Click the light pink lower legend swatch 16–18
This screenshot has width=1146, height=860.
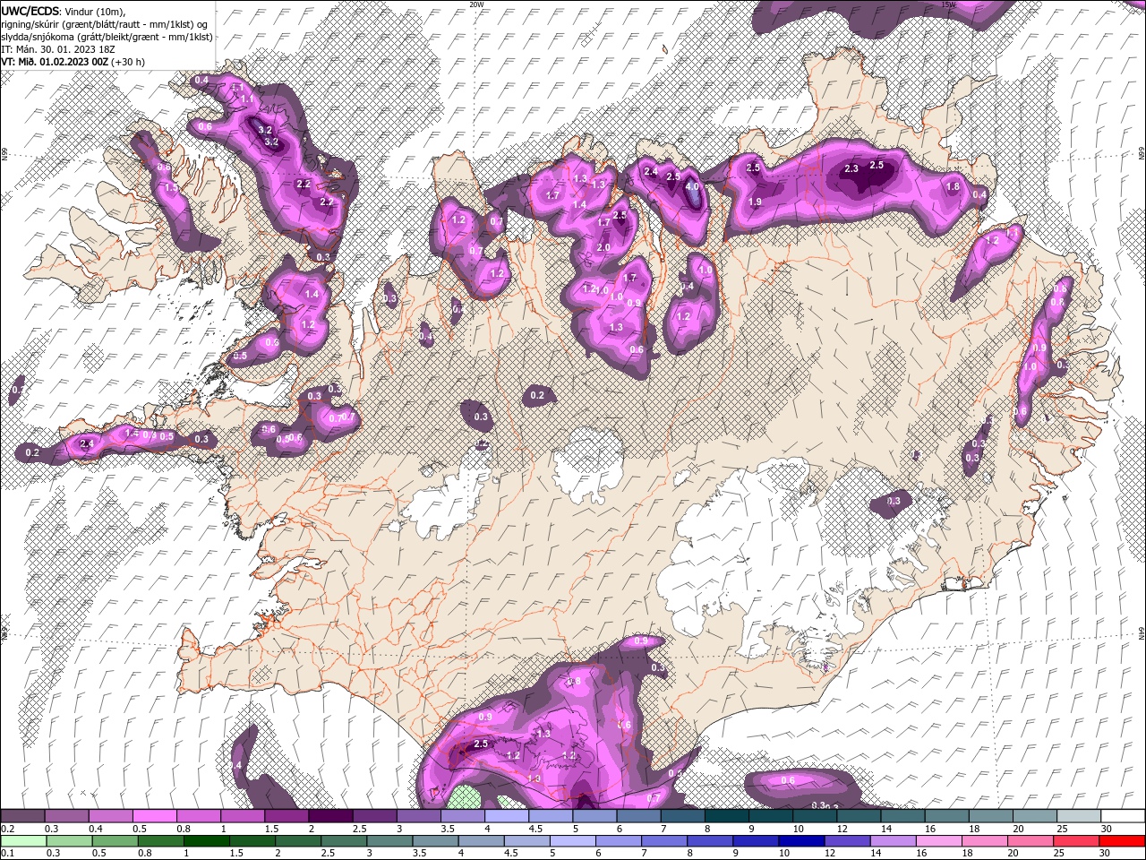939,841
